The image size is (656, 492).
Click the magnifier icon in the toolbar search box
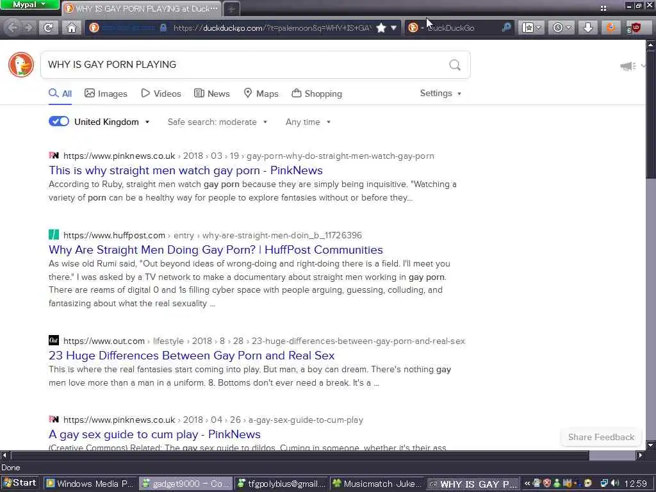tap(506, 28)
